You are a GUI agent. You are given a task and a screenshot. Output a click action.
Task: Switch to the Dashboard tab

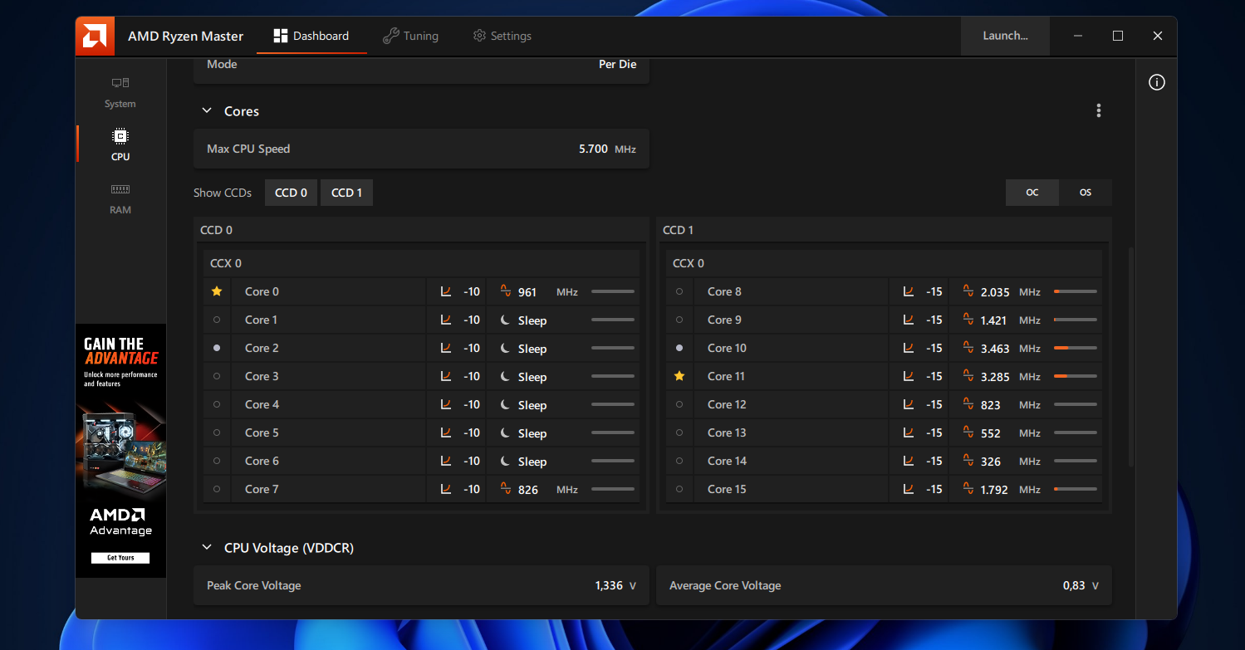[311, 36]
